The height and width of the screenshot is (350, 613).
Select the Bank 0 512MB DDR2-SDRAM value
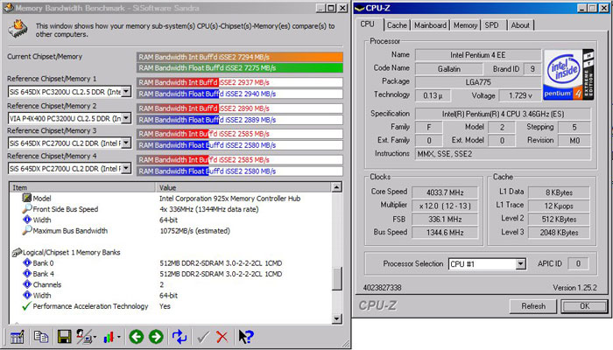pyautogui.click(x=221, y=262)
